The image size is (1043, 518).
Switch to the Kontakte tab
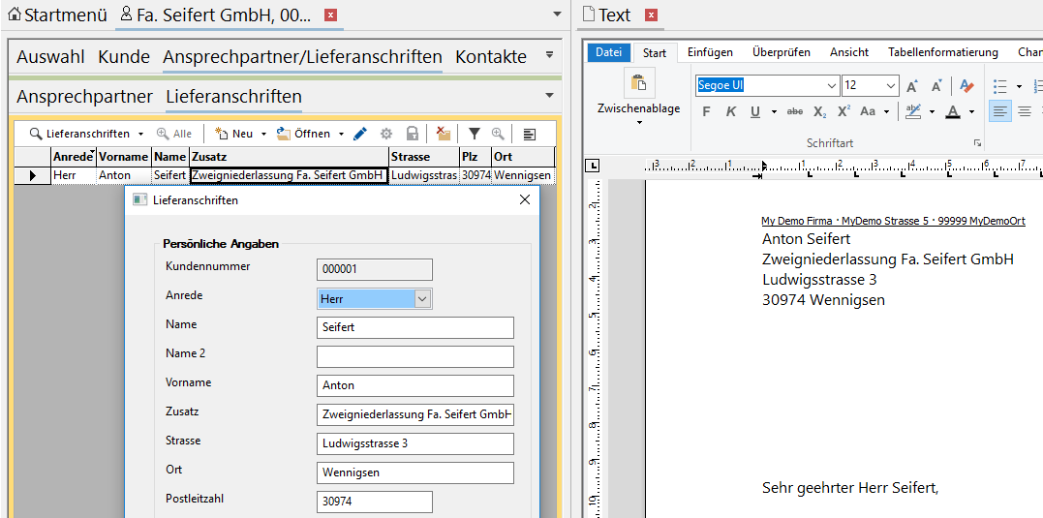(491, 57)
